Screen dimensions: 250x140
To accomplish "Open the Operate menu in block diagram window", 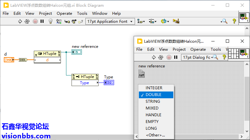I will [64, 13].
